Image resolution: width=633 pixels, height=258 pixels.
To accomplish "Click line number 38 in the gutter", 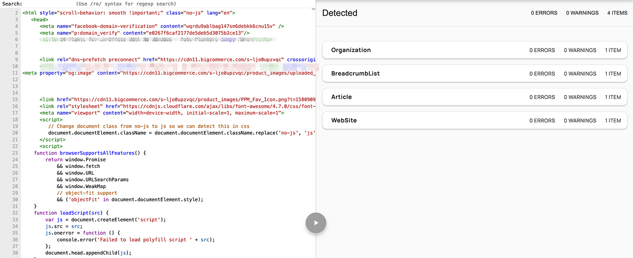I will coord(15,253).
